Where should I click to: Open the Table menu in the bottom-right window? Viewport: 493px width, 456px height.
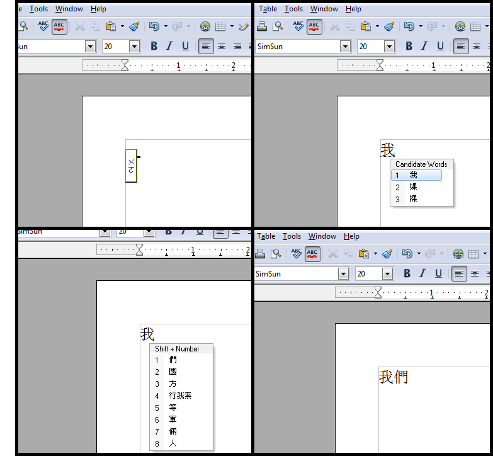[266, 236]
